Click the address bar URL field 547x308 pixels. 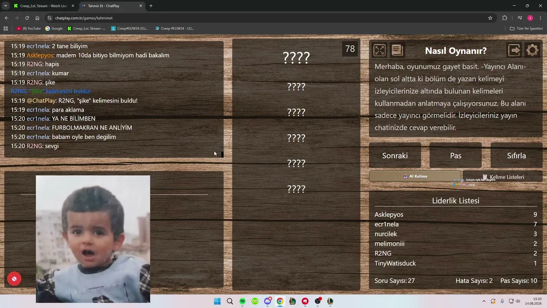point(269,18)
